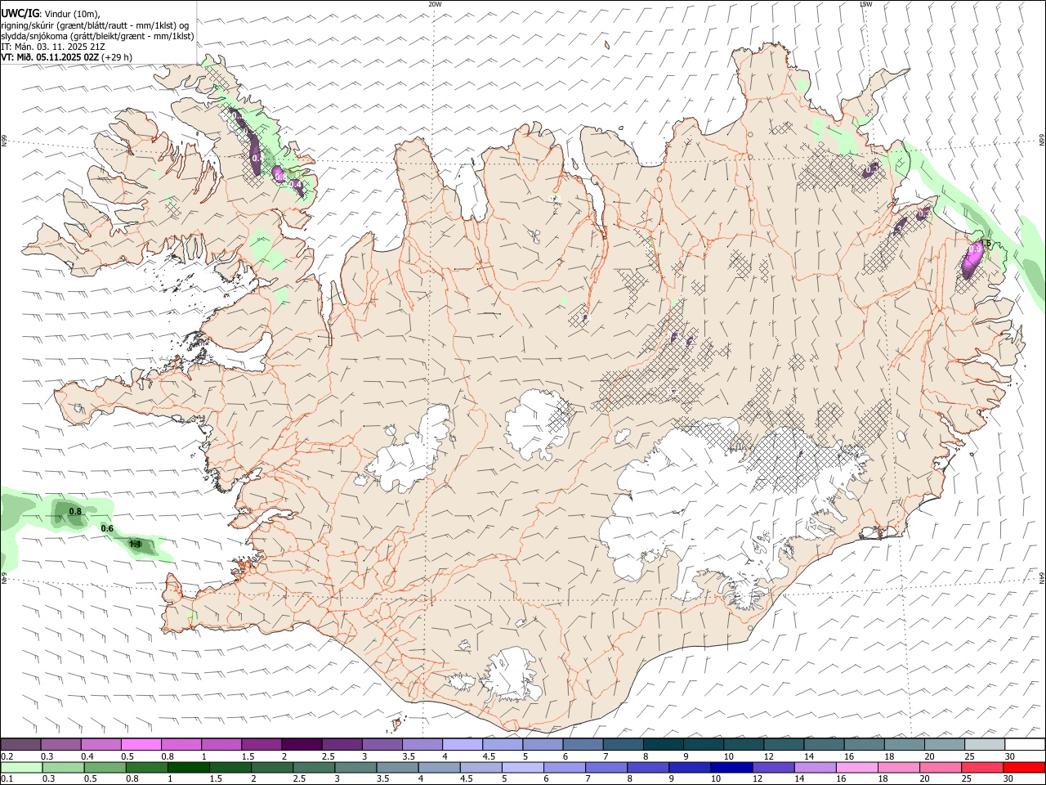Click the '12' label in the bottom legend row
This screenshot has height=785, width=1046.
click(758, 779)
